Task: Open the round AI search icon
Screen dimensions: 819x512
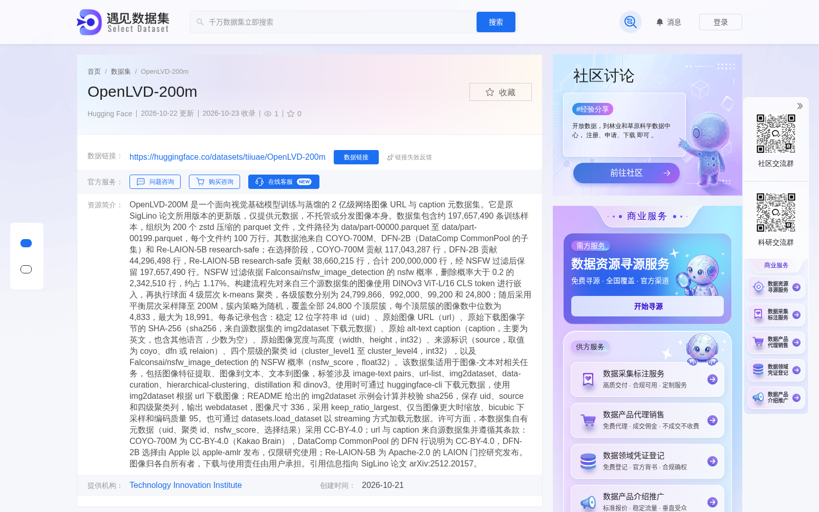Action: tap(631, 22)
